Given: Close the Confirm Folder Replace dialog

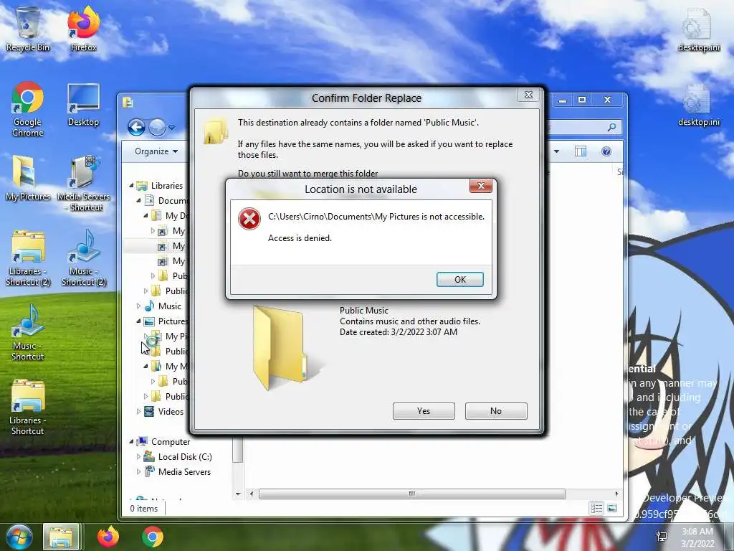Looking at the screenshot, I should tap(528, 95).
